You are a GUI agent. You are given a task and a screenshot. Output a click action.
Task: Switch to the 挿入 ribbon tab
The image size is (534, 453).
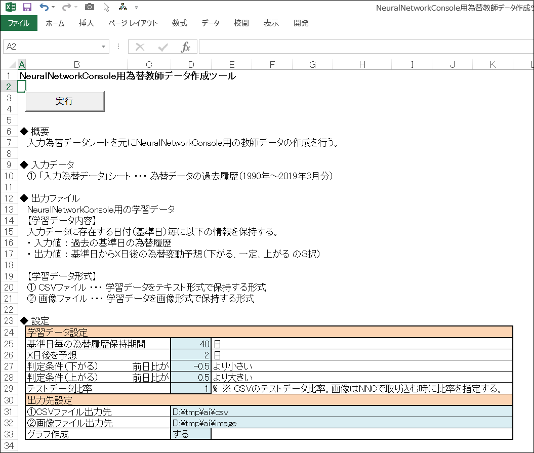(x=86, y=23)
